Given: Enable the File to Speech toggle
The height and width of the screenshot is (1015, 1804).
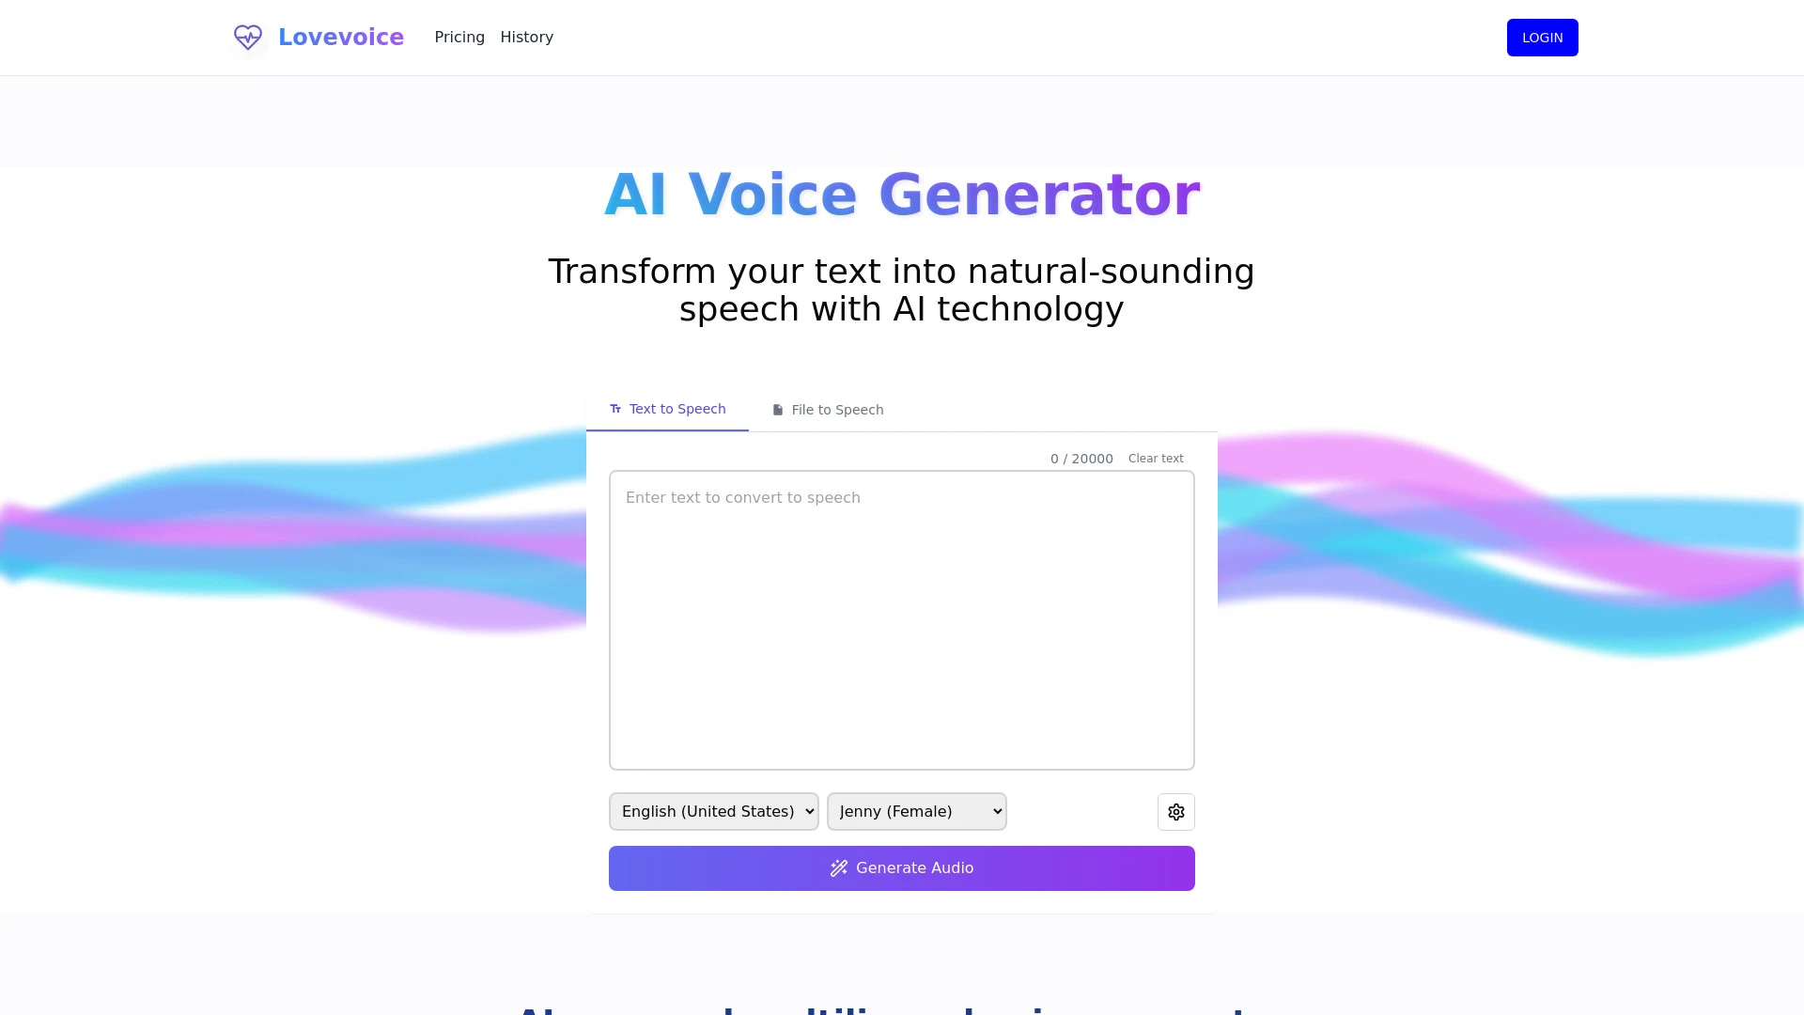Looking at the screenshot, I should (x=828, y=409).
